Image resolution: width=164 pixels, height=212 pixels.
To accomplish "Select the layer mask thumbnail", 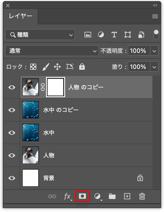I will [56, 87].
